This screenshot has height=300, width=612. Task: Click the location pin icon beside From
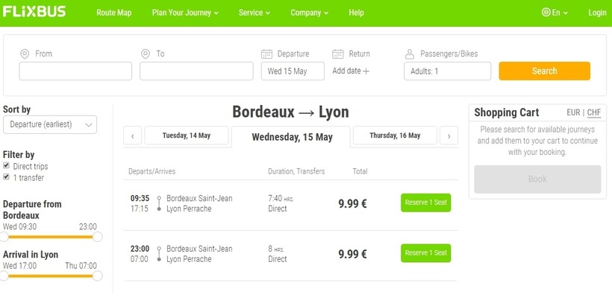pos(24,54)
